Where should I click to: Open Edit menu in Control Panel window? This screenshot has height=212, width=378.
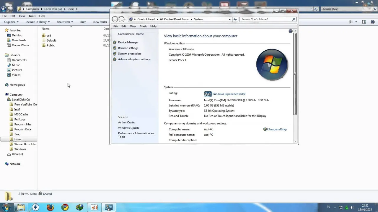tap(124, 26)
